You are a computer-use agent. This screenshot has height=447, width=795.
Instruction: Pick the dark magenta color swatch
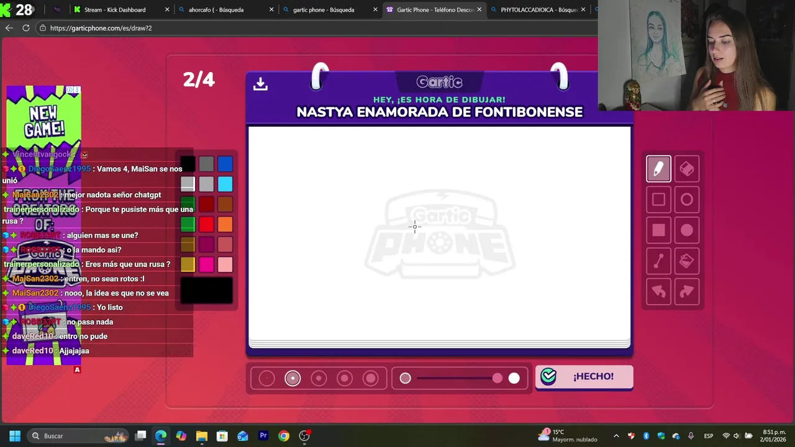point(206,245)
